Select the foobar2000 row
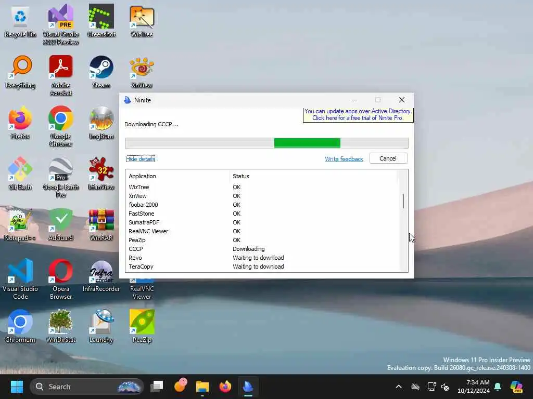 (x=262, y=205)
